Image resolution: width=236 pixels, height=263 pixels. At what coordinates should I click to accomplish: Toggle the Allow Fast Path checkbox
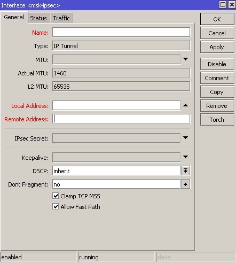click(x=56, y=206)
